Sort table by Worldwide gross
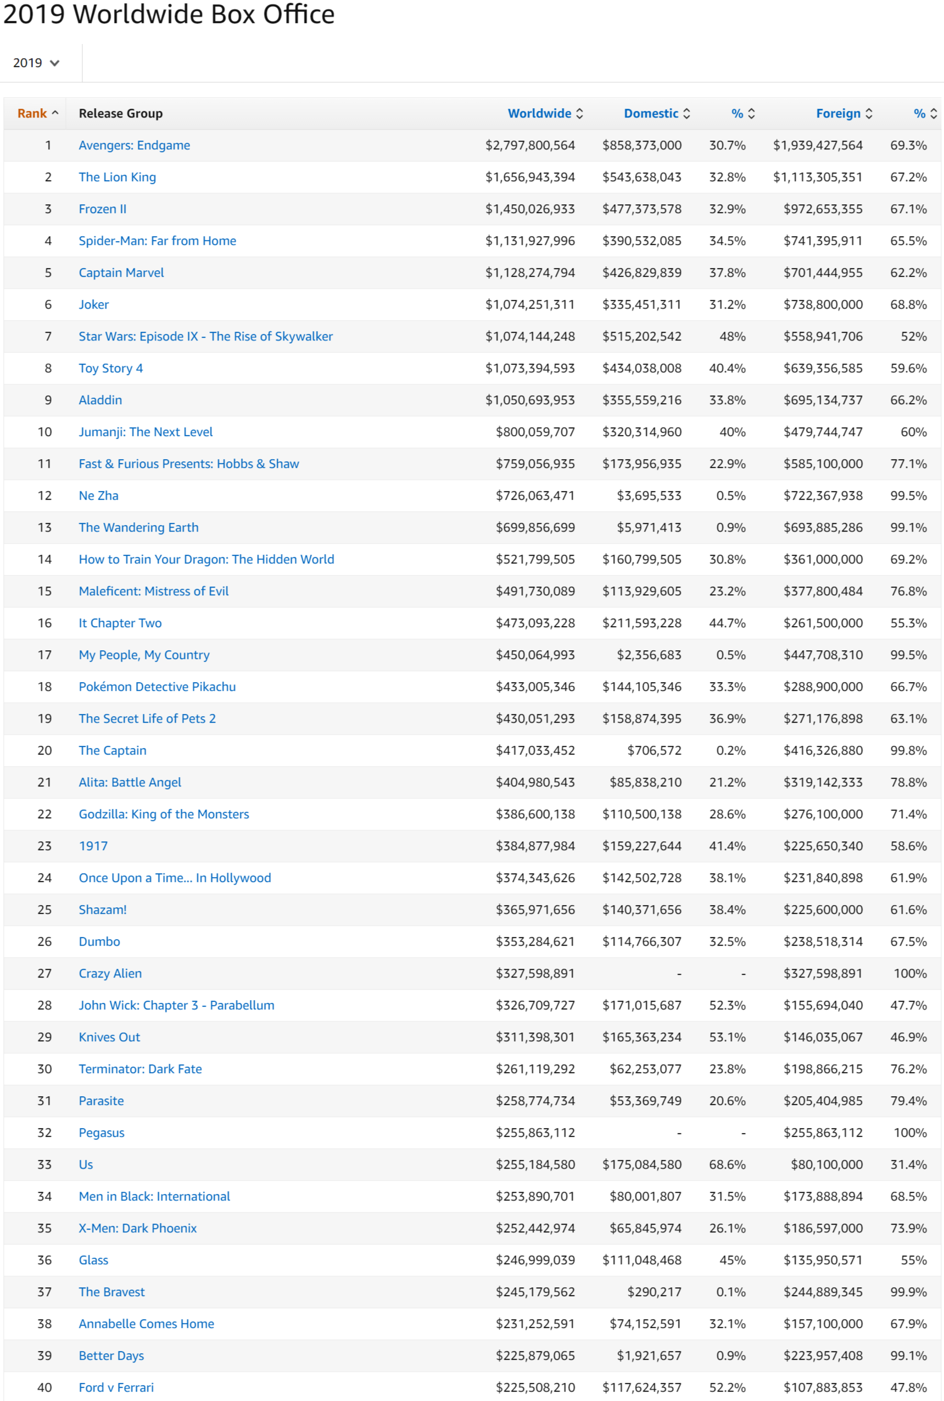Viewport: 944px width, 1401px height. pyautogui.click(x=545, y=113)
